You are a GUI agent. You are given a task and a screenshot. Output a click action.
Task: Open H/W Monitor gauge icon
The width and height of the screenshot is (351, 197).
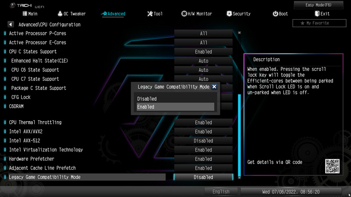coord(184,14)
